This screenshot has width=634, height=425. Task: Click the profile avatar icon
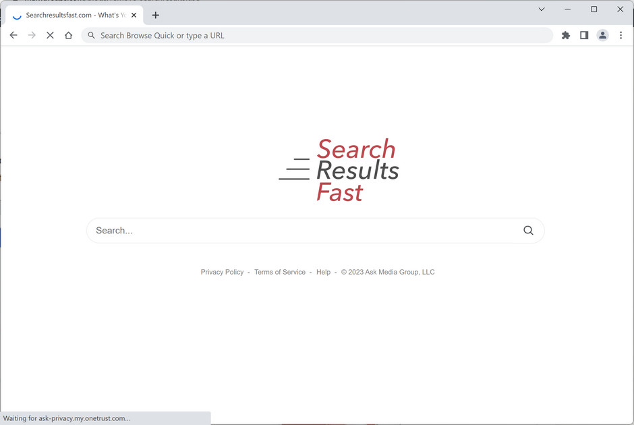602,35
